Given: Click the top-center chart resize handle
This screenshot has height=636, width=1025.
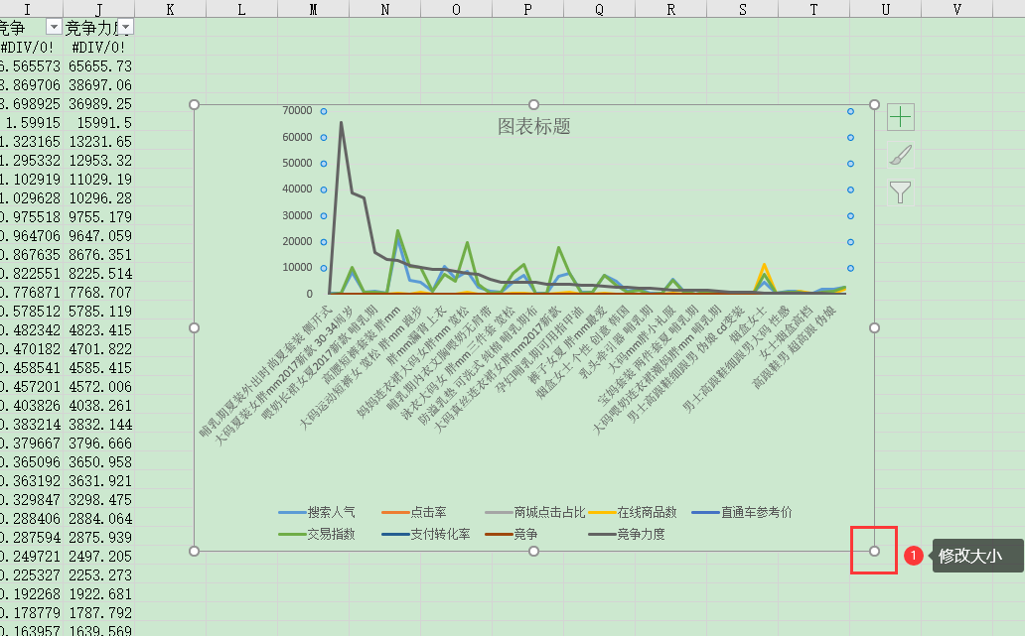Looking at the screenshot, I should pyautogui.click(x=534, y=104).
